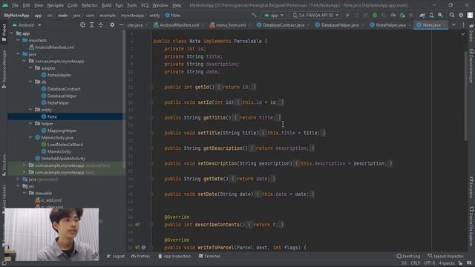Click the Attach Debugger to process icon
The image size is (475, 267).
pyautogui.click(x=402, y=15)
